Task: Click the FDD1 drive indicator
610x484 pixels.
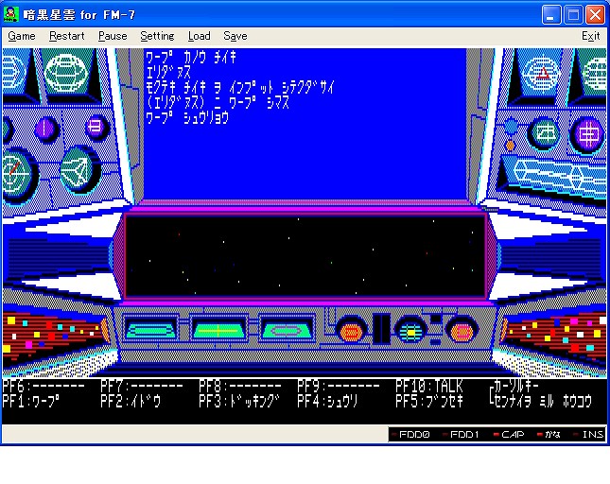Action: [461, 434]
